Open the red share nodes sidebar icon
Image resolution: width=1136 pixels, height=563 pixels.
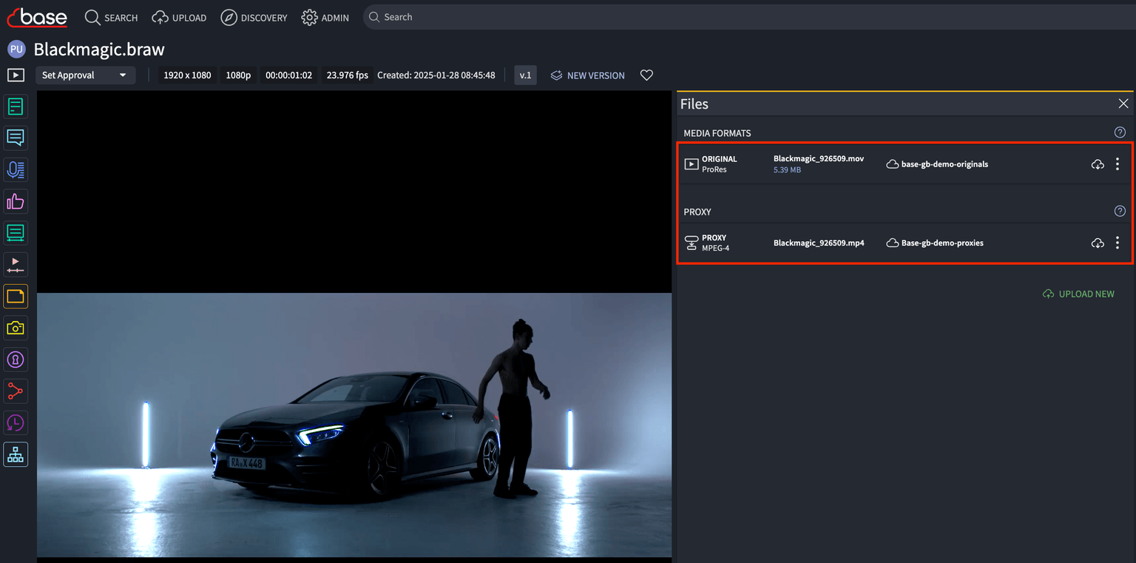click(16, 391)
